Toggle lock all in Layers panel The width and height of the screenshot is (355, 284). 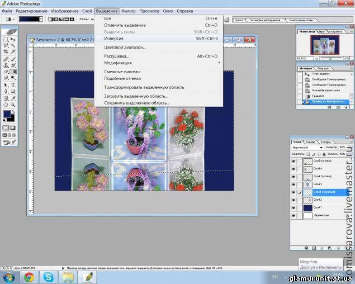pos(324,154)
